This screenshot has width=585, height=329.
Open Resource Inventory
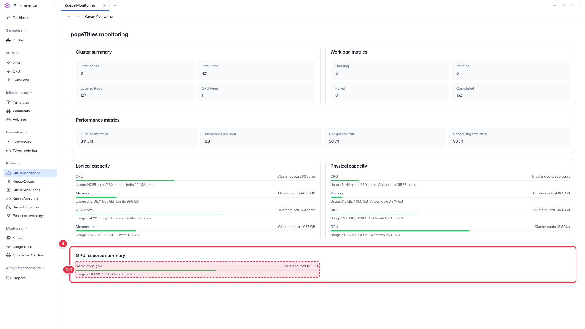click(30, 216)
